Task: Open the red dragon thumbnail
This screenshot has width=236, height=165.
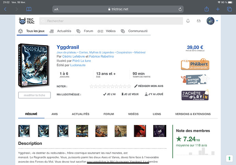Action: click(140, 131)
